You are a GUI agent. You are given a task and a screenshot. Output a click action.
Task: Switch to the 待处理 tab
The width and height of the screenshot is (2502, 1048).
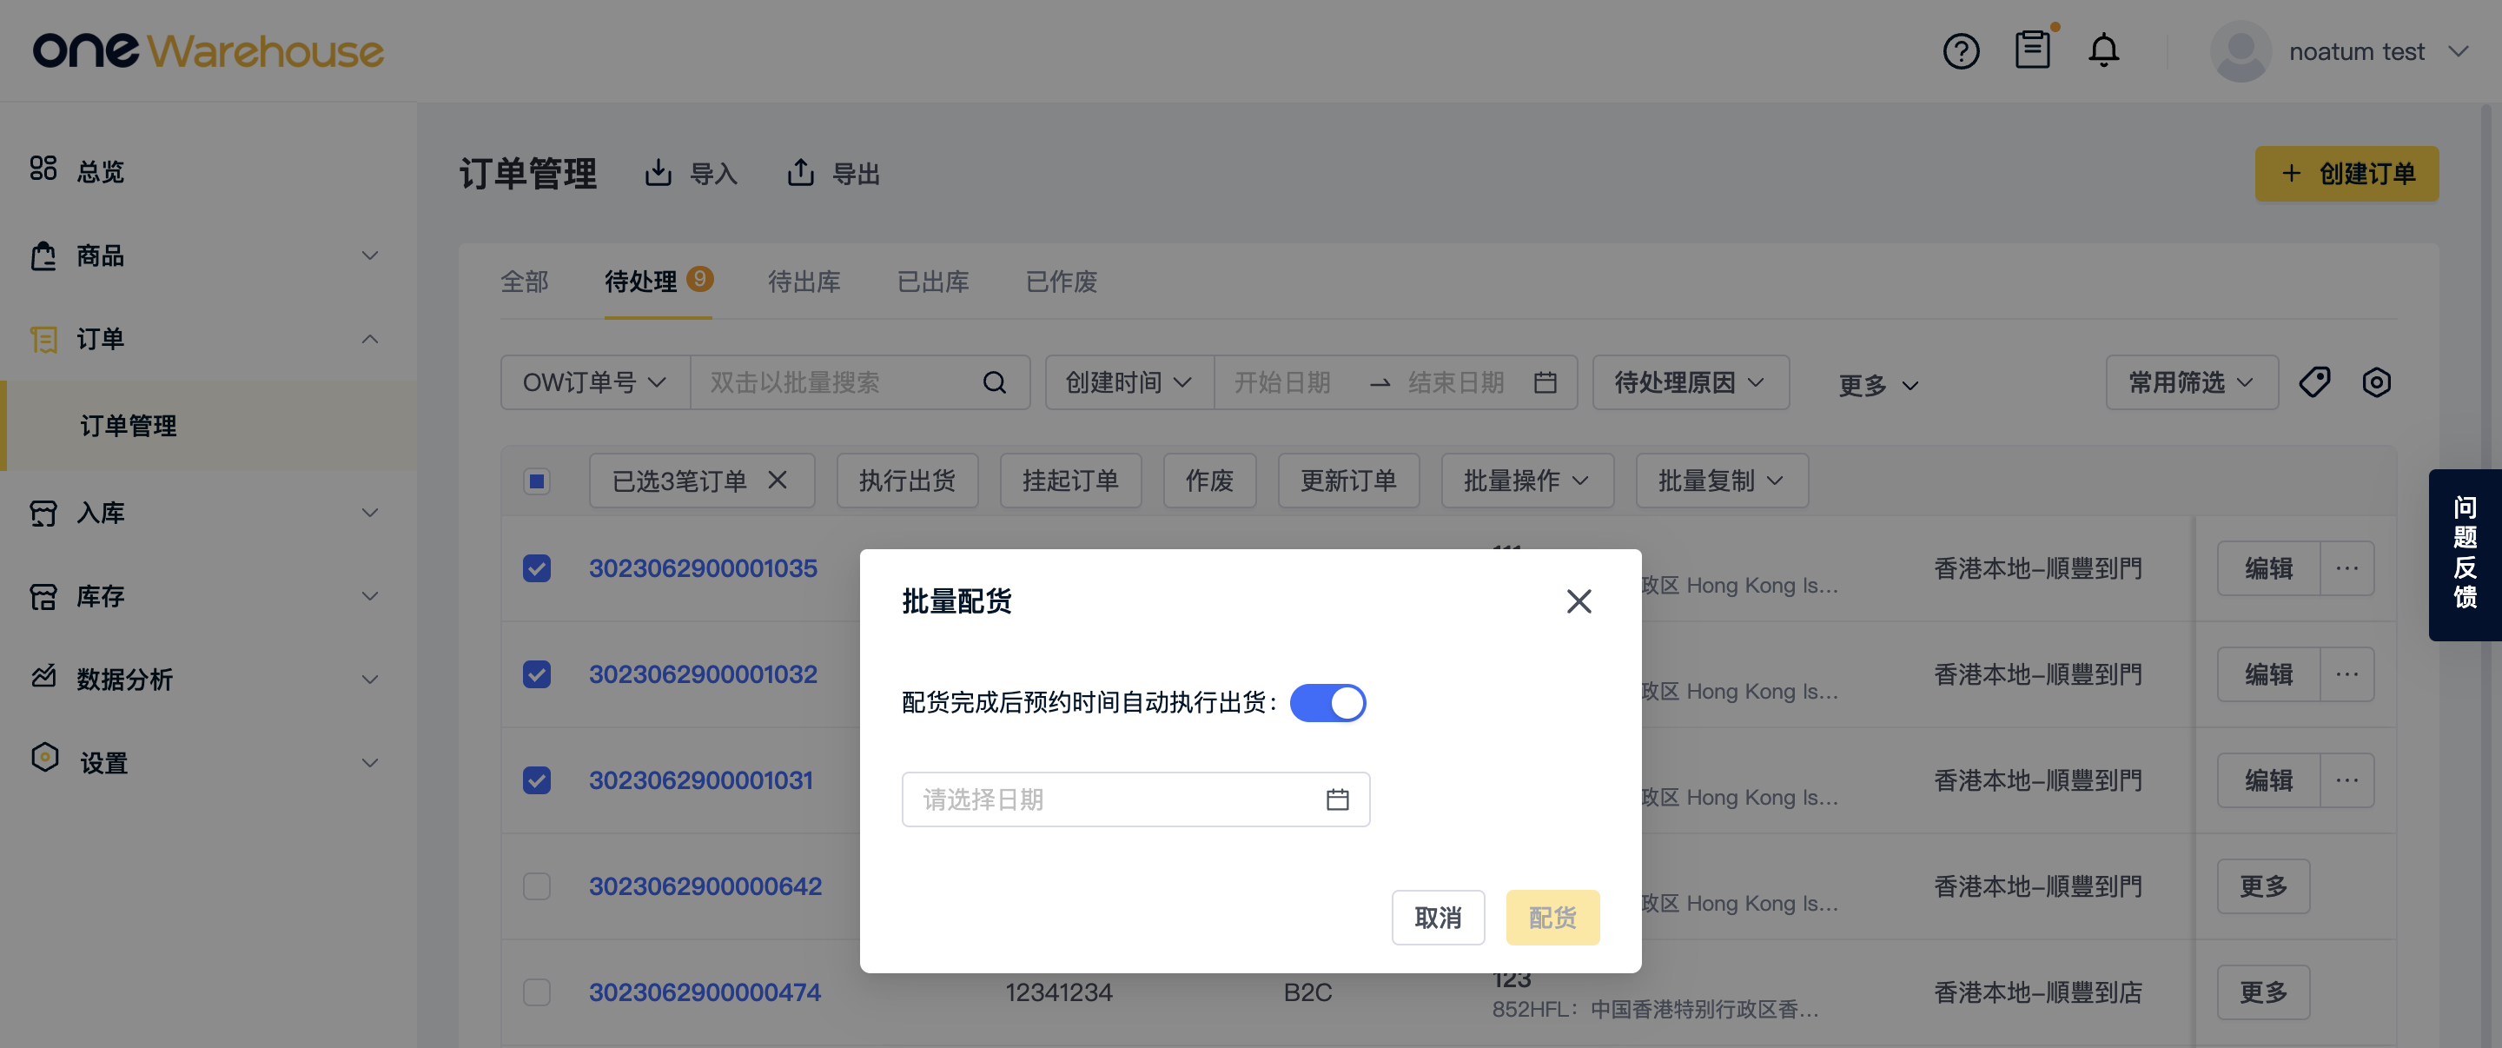tap(658, 282)
